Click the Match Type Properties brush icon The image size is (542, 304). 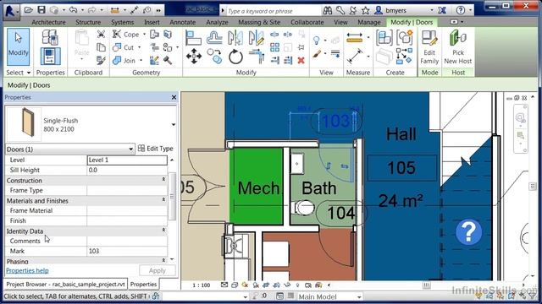(x=101, y=60)
